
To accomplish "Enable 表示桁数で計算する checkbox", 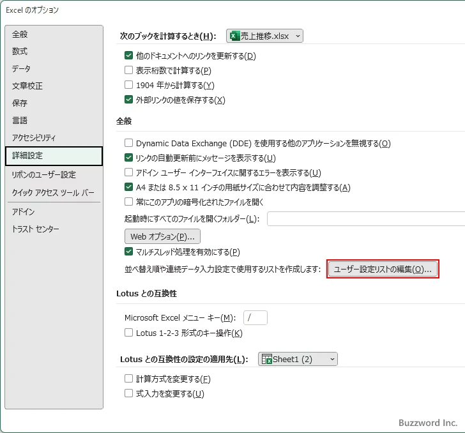I will coord(128,70).
